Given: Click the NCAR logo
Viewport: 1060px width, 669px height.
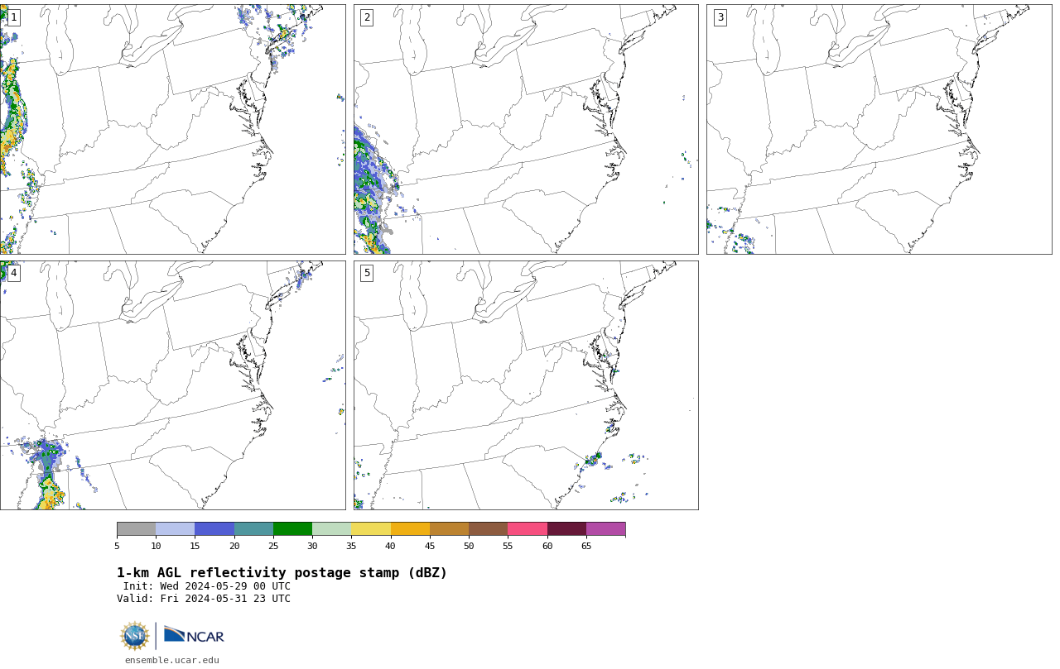Looking at the screenshot, I should click(x=194, y=635).
